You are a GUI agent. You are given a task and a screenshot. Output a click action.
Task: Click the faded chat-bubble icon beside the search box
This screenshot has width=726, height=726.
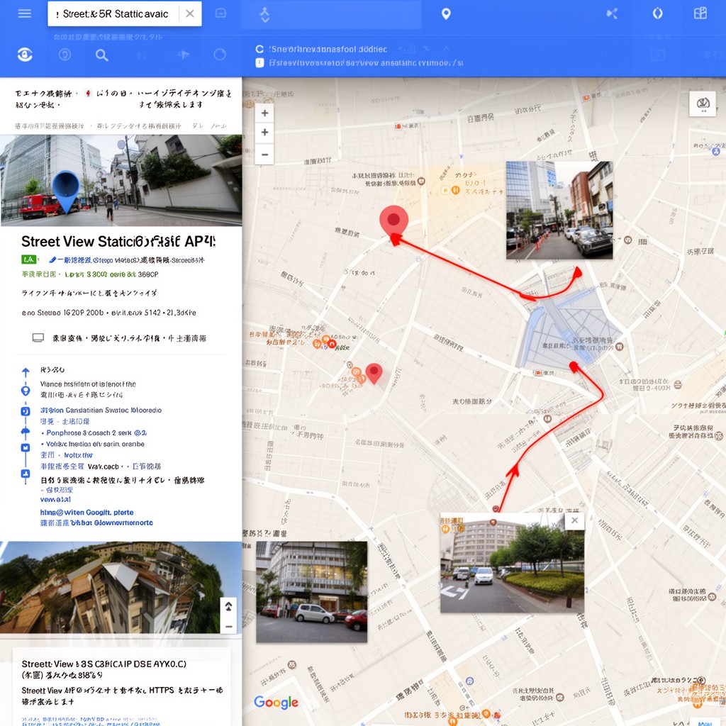pyautogui.click(x=221, y=13)
